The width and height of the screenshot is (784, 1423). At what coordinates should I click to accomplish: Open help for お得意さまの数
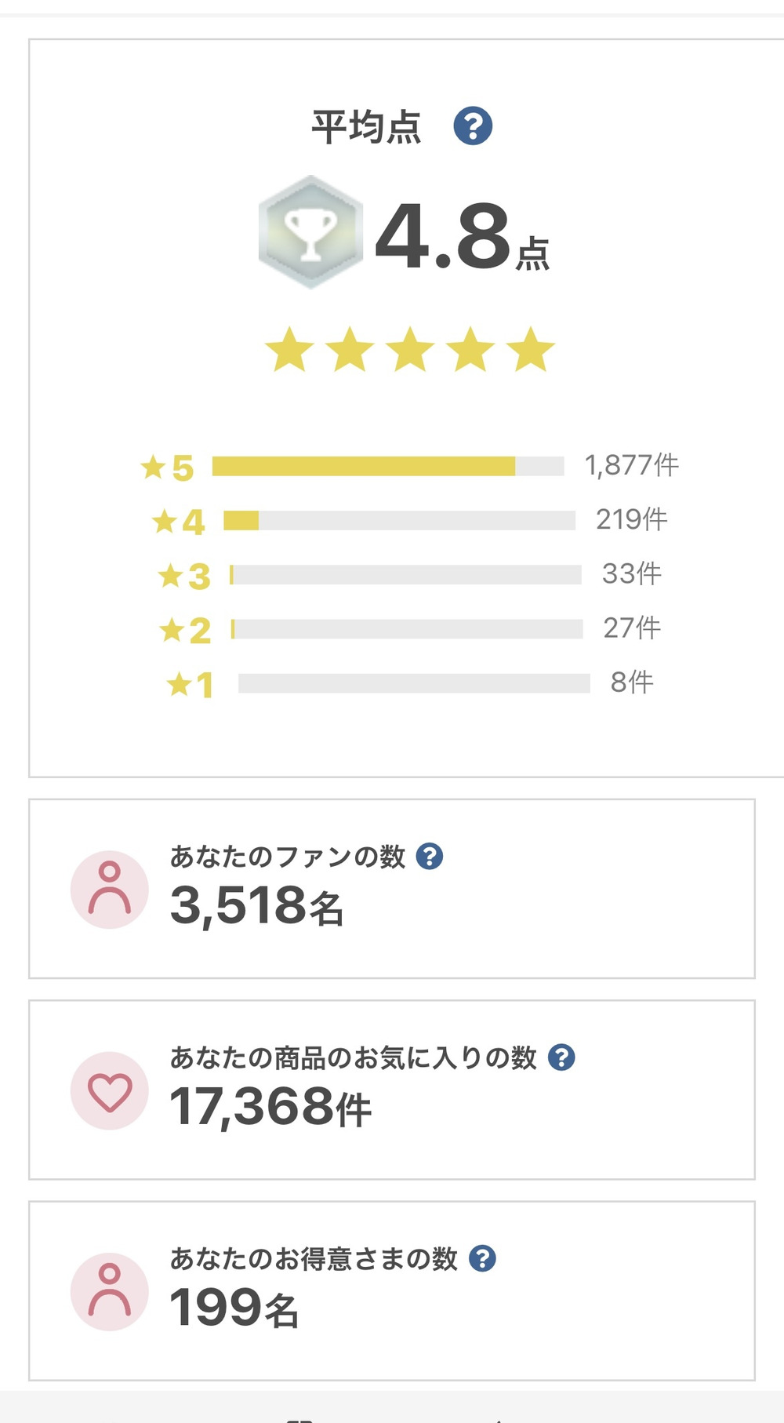(482, 1258)
